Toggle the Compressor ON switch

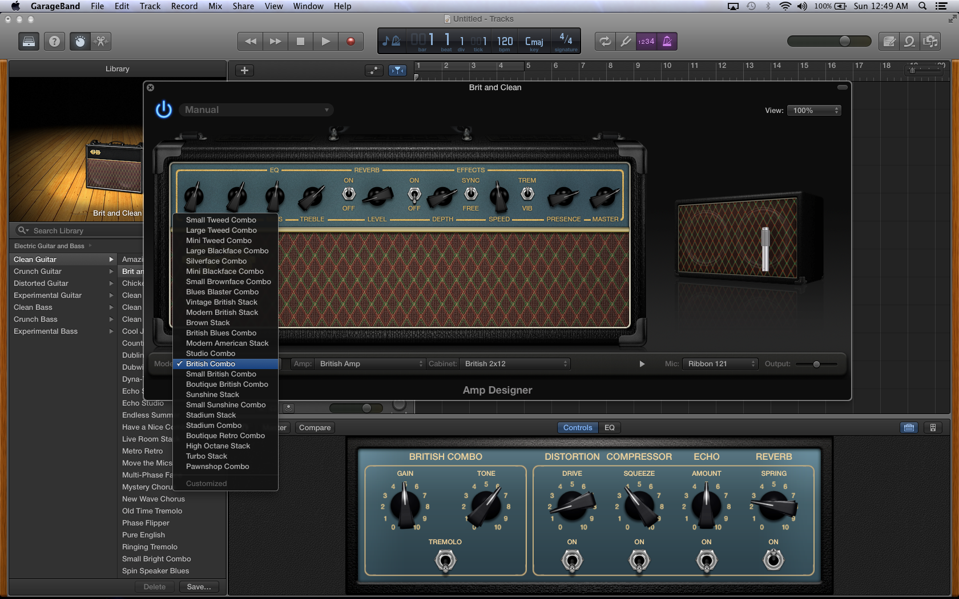coord(639,561)
